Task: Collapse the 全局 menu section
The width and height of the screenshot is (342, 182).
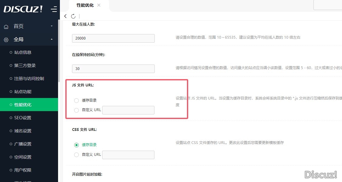Action: point(51,39)
